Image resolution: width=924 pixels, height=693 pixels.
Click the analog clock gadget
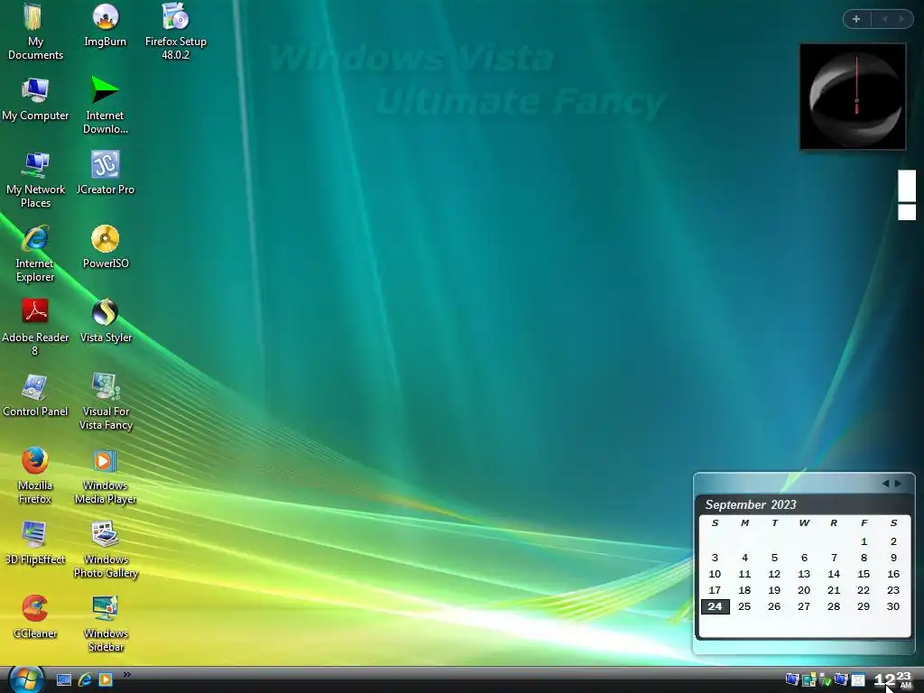pyautogui.click(x=853, y=97)
